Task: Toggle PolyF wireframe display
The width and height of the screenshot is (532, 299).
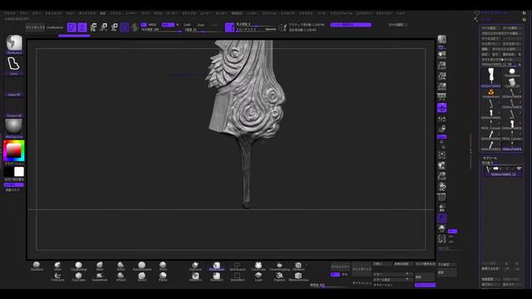Action: (x=441, y=197)
